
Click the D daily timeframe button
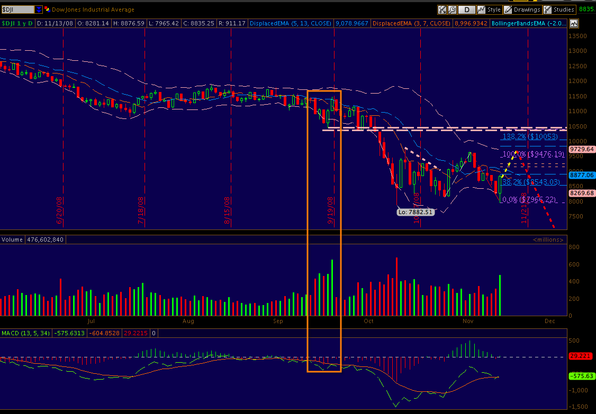click(x=467, y=10)
